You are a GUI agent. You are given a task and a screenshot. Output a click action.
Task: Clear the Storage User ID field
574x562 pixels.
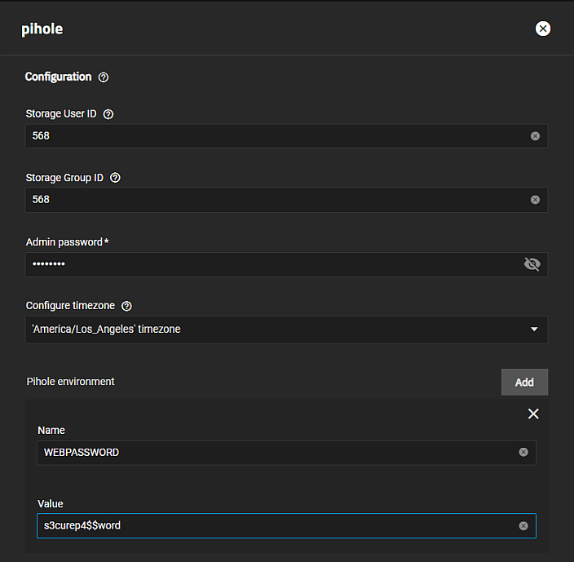click(535, 136)
